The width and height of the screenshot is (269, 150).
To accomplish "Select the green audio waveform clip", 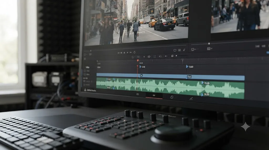I will [170, 88].
